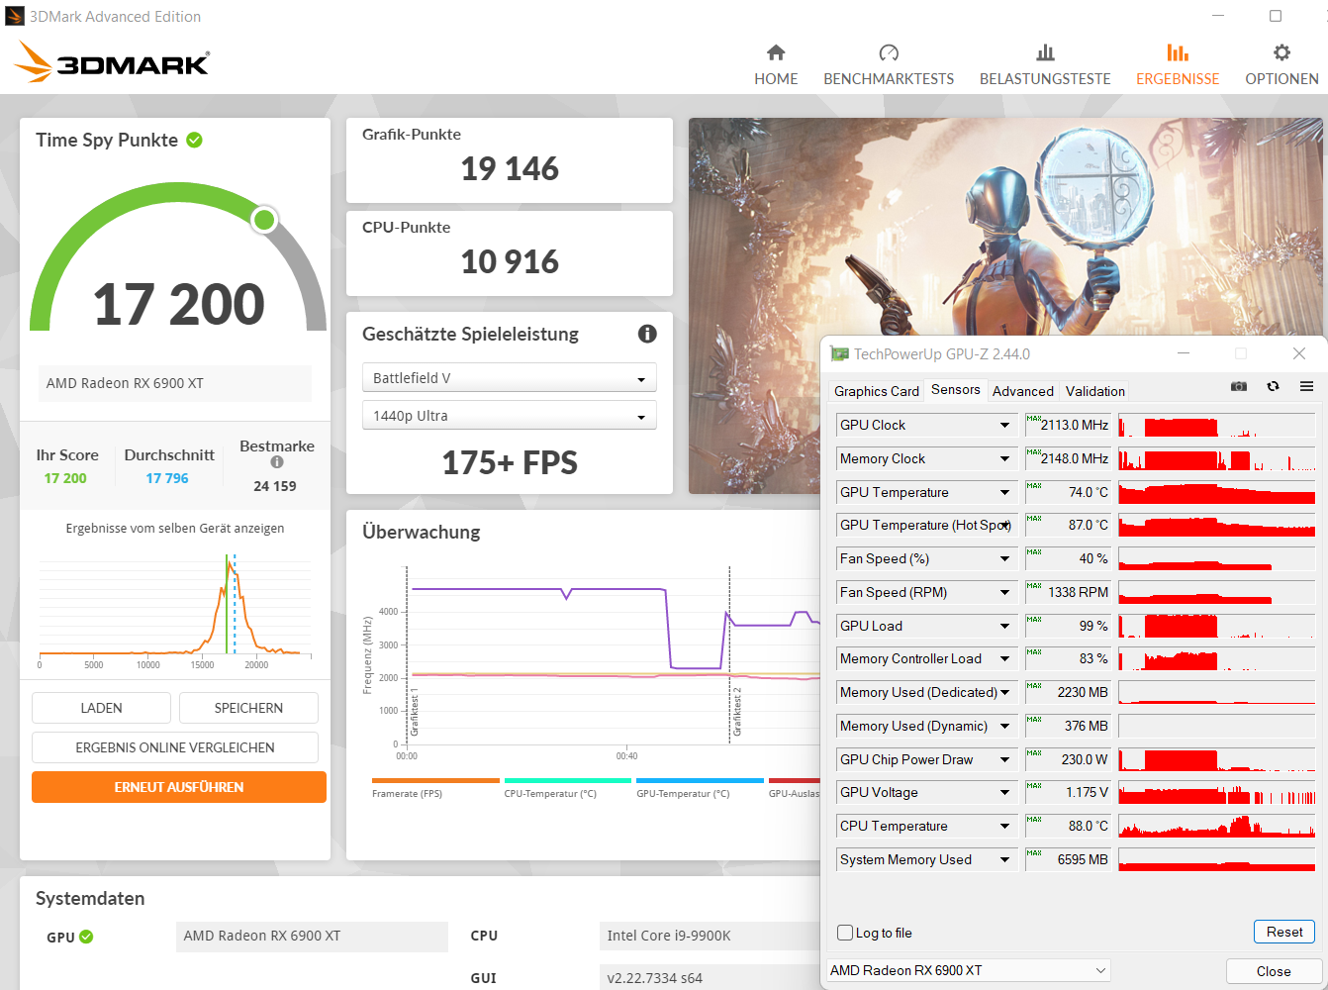Click the orange ERNEUT AUSFÜHREN button
The width and height of the screenshot is (1328, 990).
tap(179, 787)
